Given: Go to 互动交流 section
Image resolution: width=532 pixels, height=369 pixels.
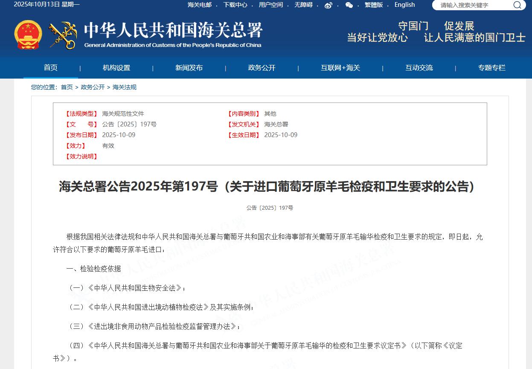Looking at the screenshot, I should pos(419,67).
